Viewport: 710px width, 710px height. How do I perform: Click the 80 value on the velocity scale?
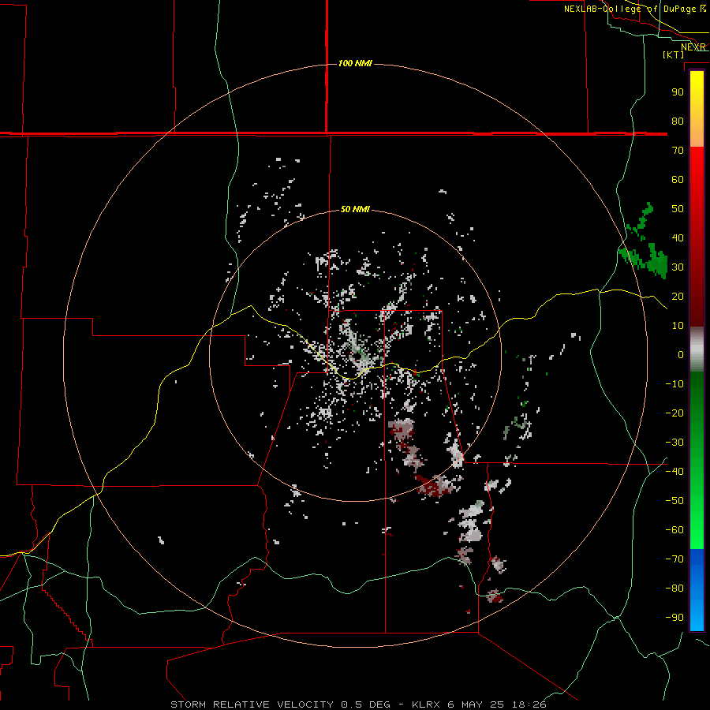(678, 121)
